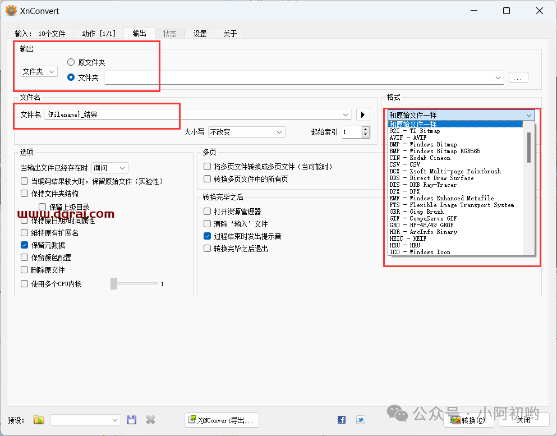Screen dimensions: 557x436
Task: Uncheck 过程结束时发出提示音
Action: pos(207,236)
